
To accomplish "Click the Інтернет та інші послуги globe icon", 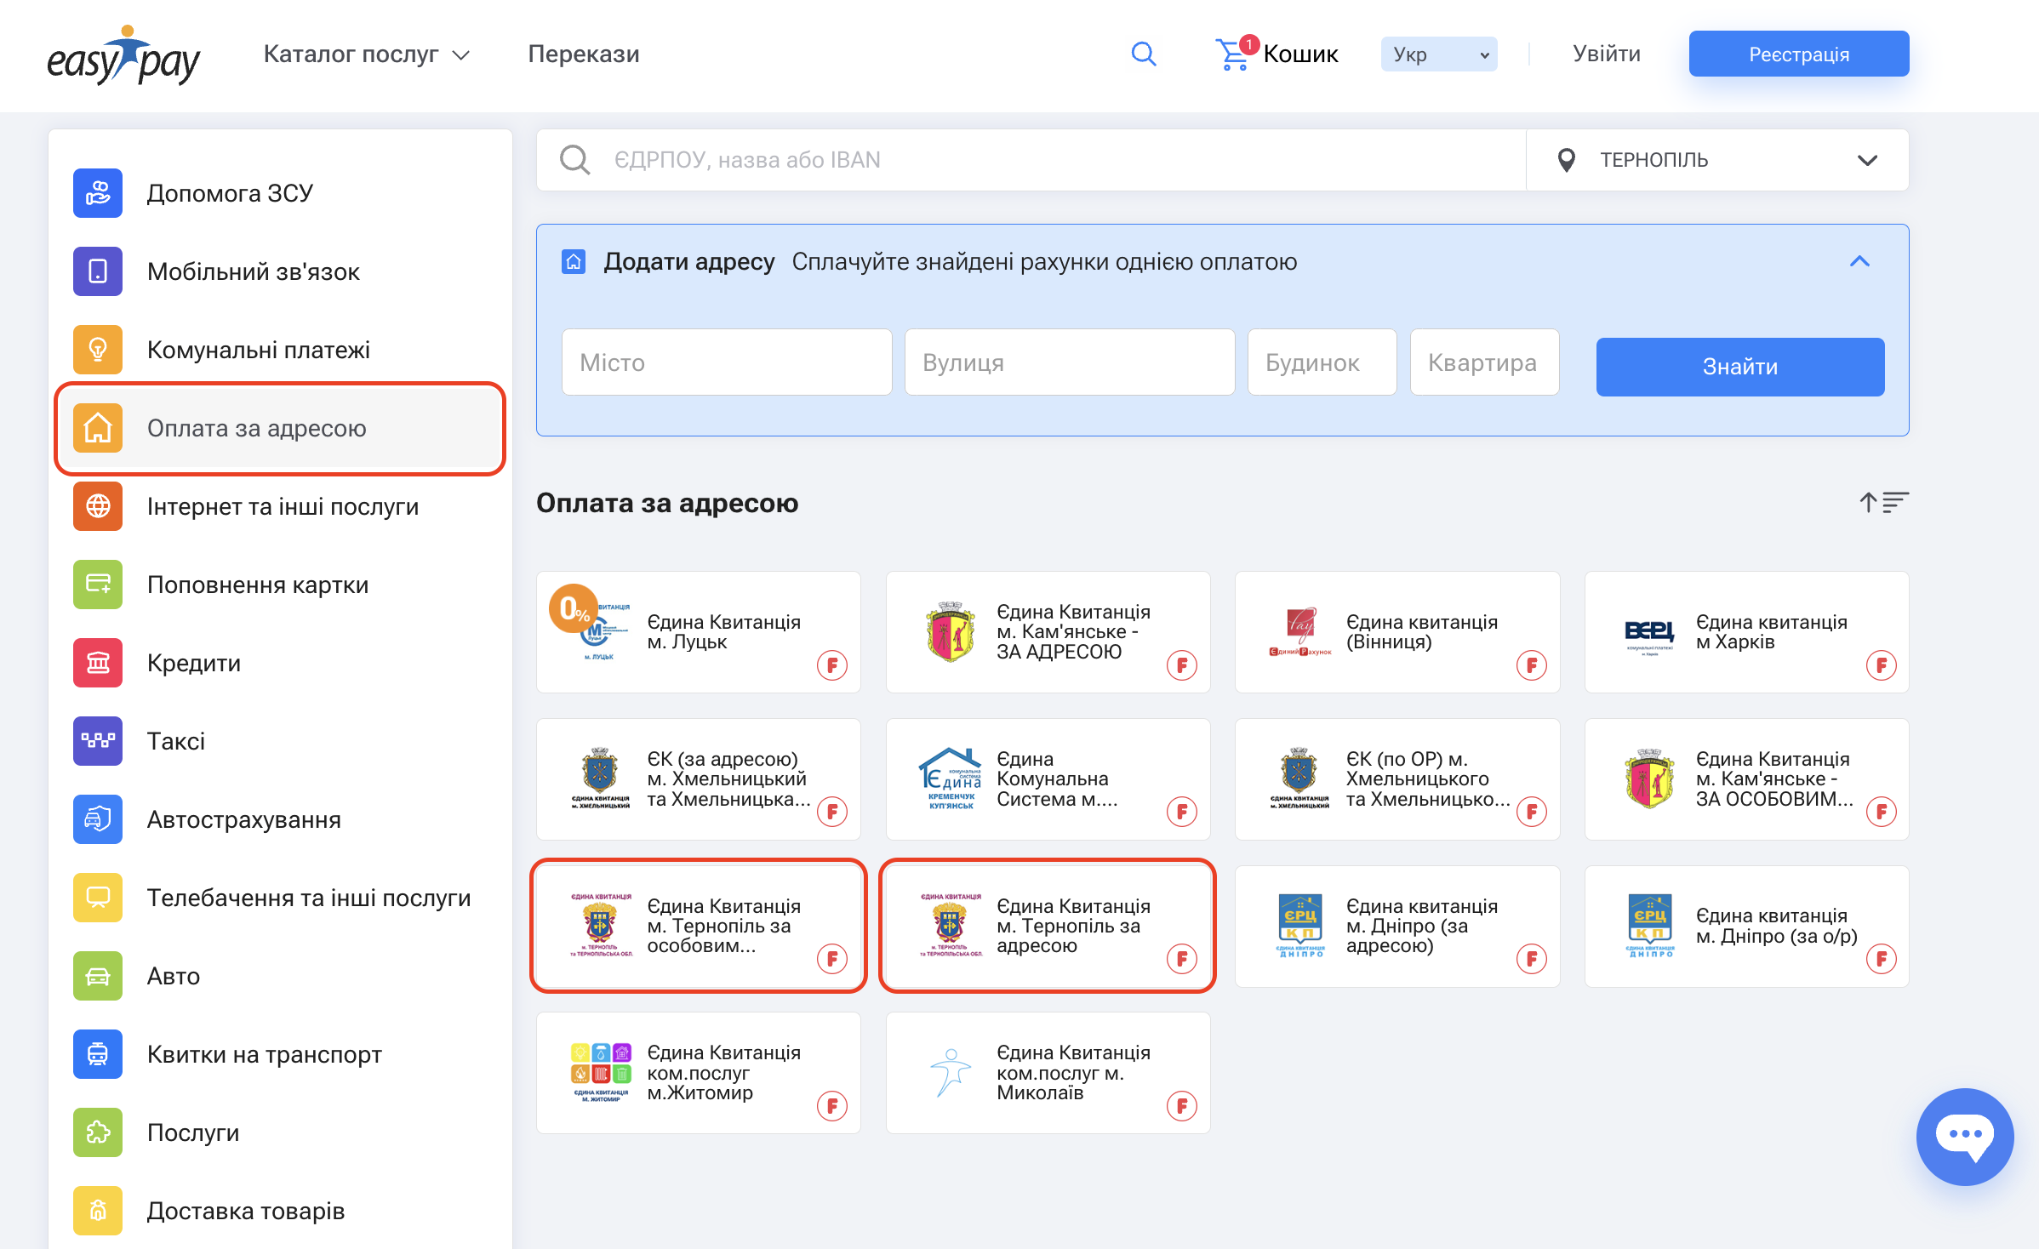I will point(98,506).
